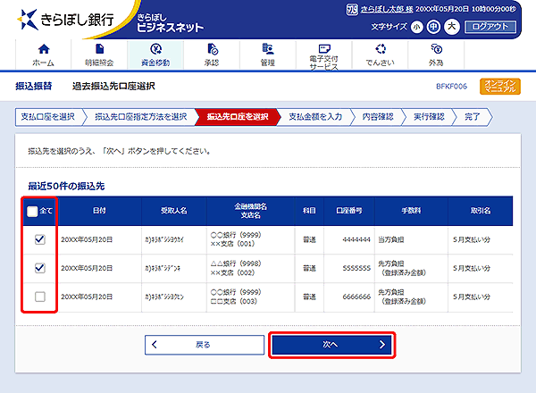Open the オンラインマニュアル online manual

[498, 87]
